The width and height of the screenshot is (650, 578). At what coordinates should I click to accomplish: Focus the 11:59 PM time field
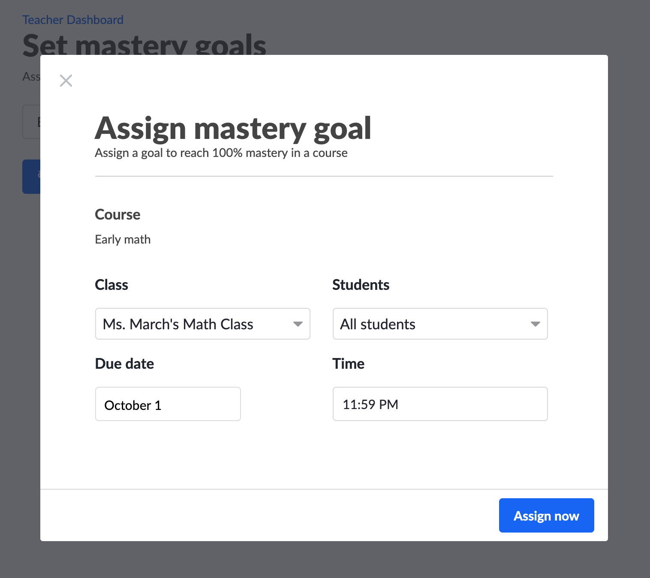pyautogui.click(x=440, y=404)
